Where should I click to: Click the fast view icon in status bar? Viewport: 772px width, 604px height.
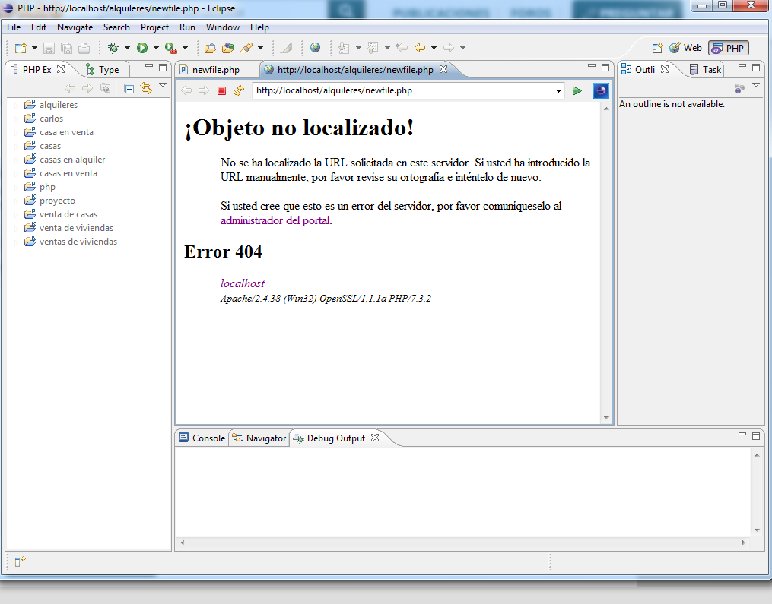pyautogui.click(x=20, y=561)
